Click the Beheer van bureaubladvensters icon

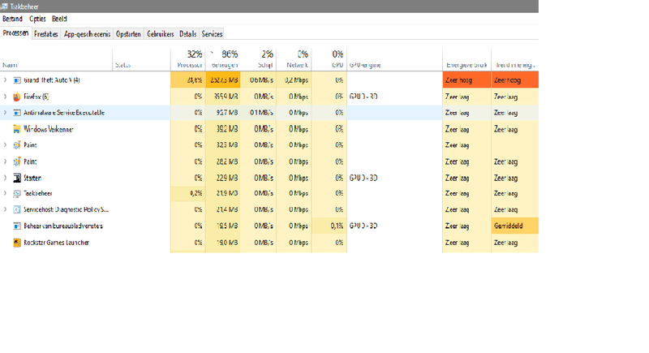(x=16, y=226)
